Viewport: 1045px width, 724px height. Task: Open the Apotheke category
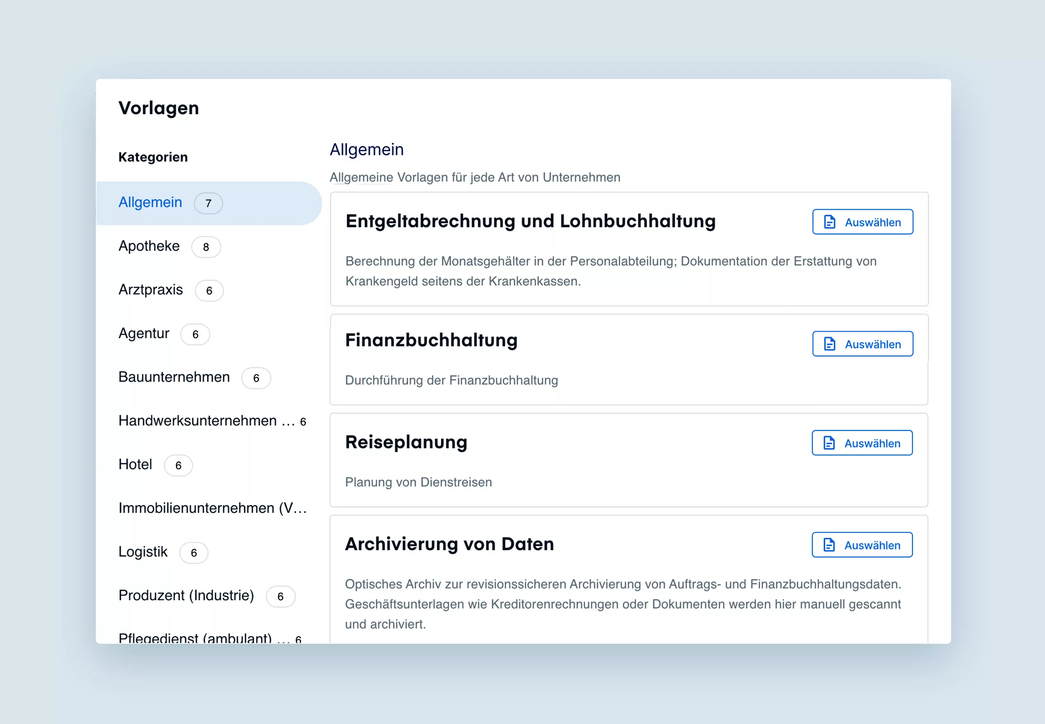[x=209, y=246]
